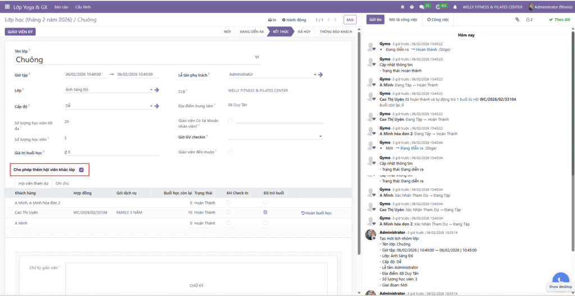Click the home icon in top bar

(403, 7)
